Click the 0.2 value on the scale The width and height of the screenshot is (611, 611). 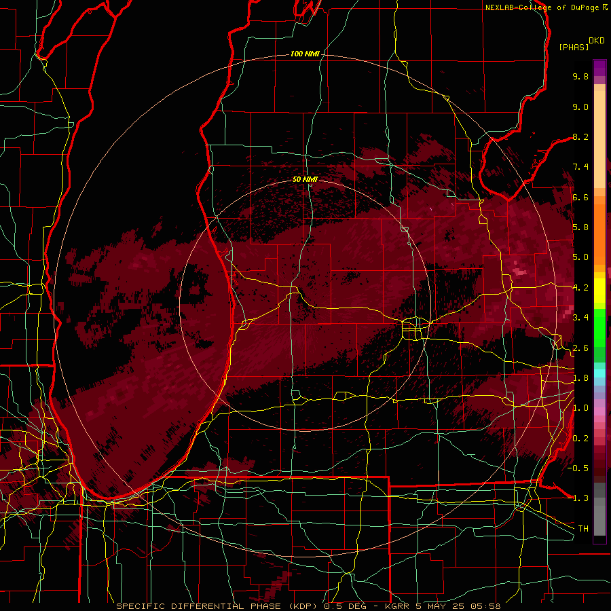tap(580, 439)
